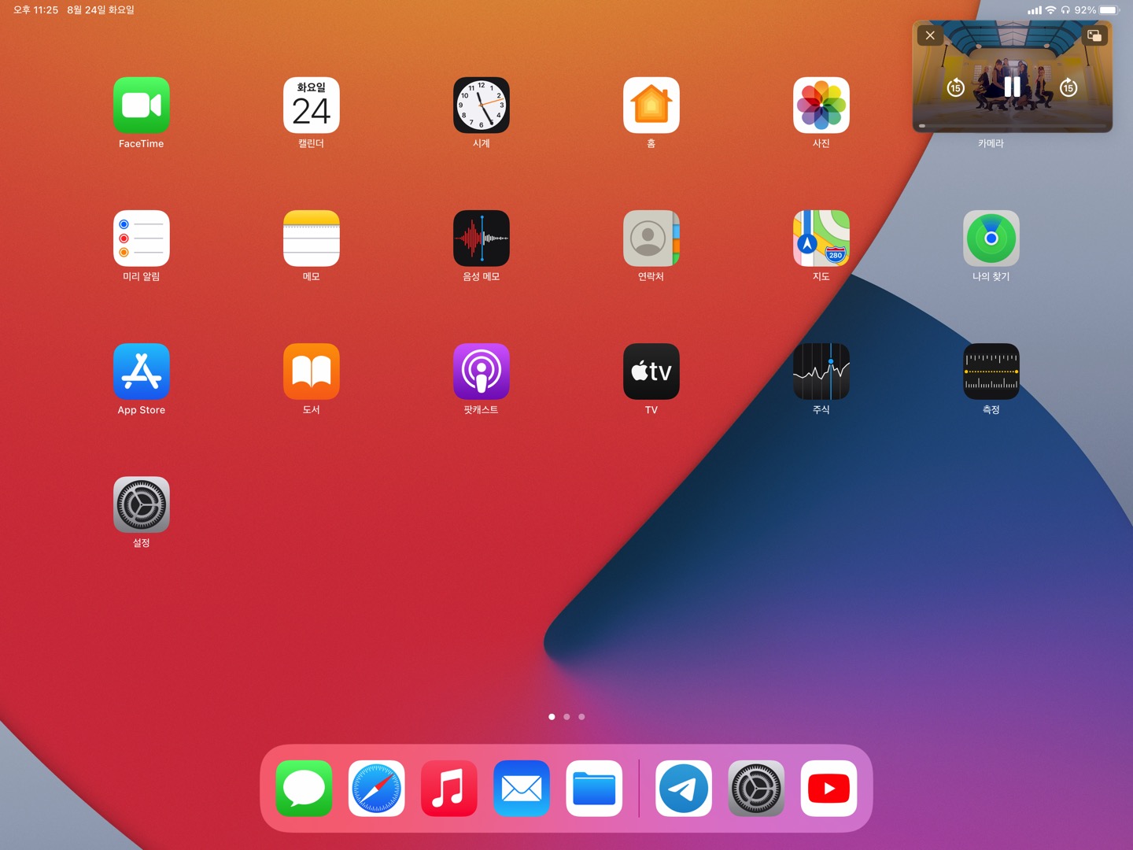Close the picture-in-picture video
The image size is (1133, 850).
click(x=930, y=35)
